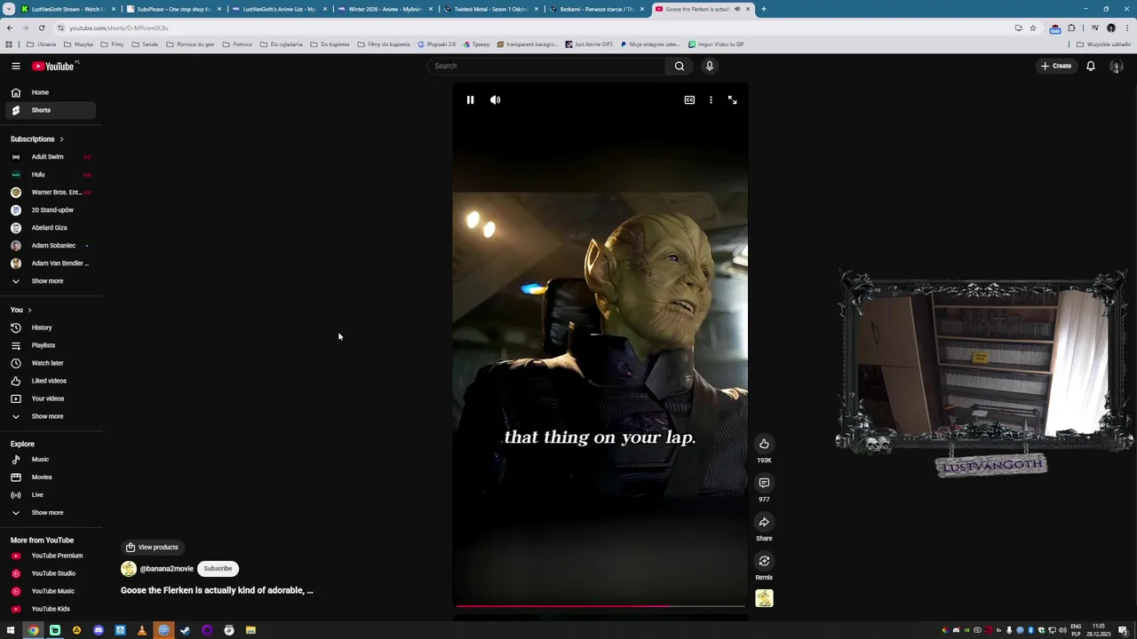The width and height of the screenshot is (1137, 639).
Task: Expand the Goose the Flerken title text
Action: [217, 590]
